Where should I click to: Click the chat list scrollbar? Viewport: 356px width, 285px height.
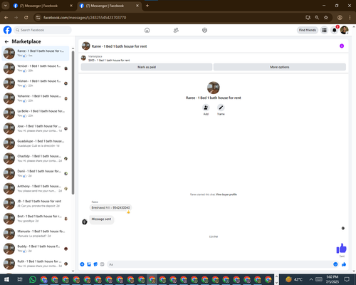[73, 123]
